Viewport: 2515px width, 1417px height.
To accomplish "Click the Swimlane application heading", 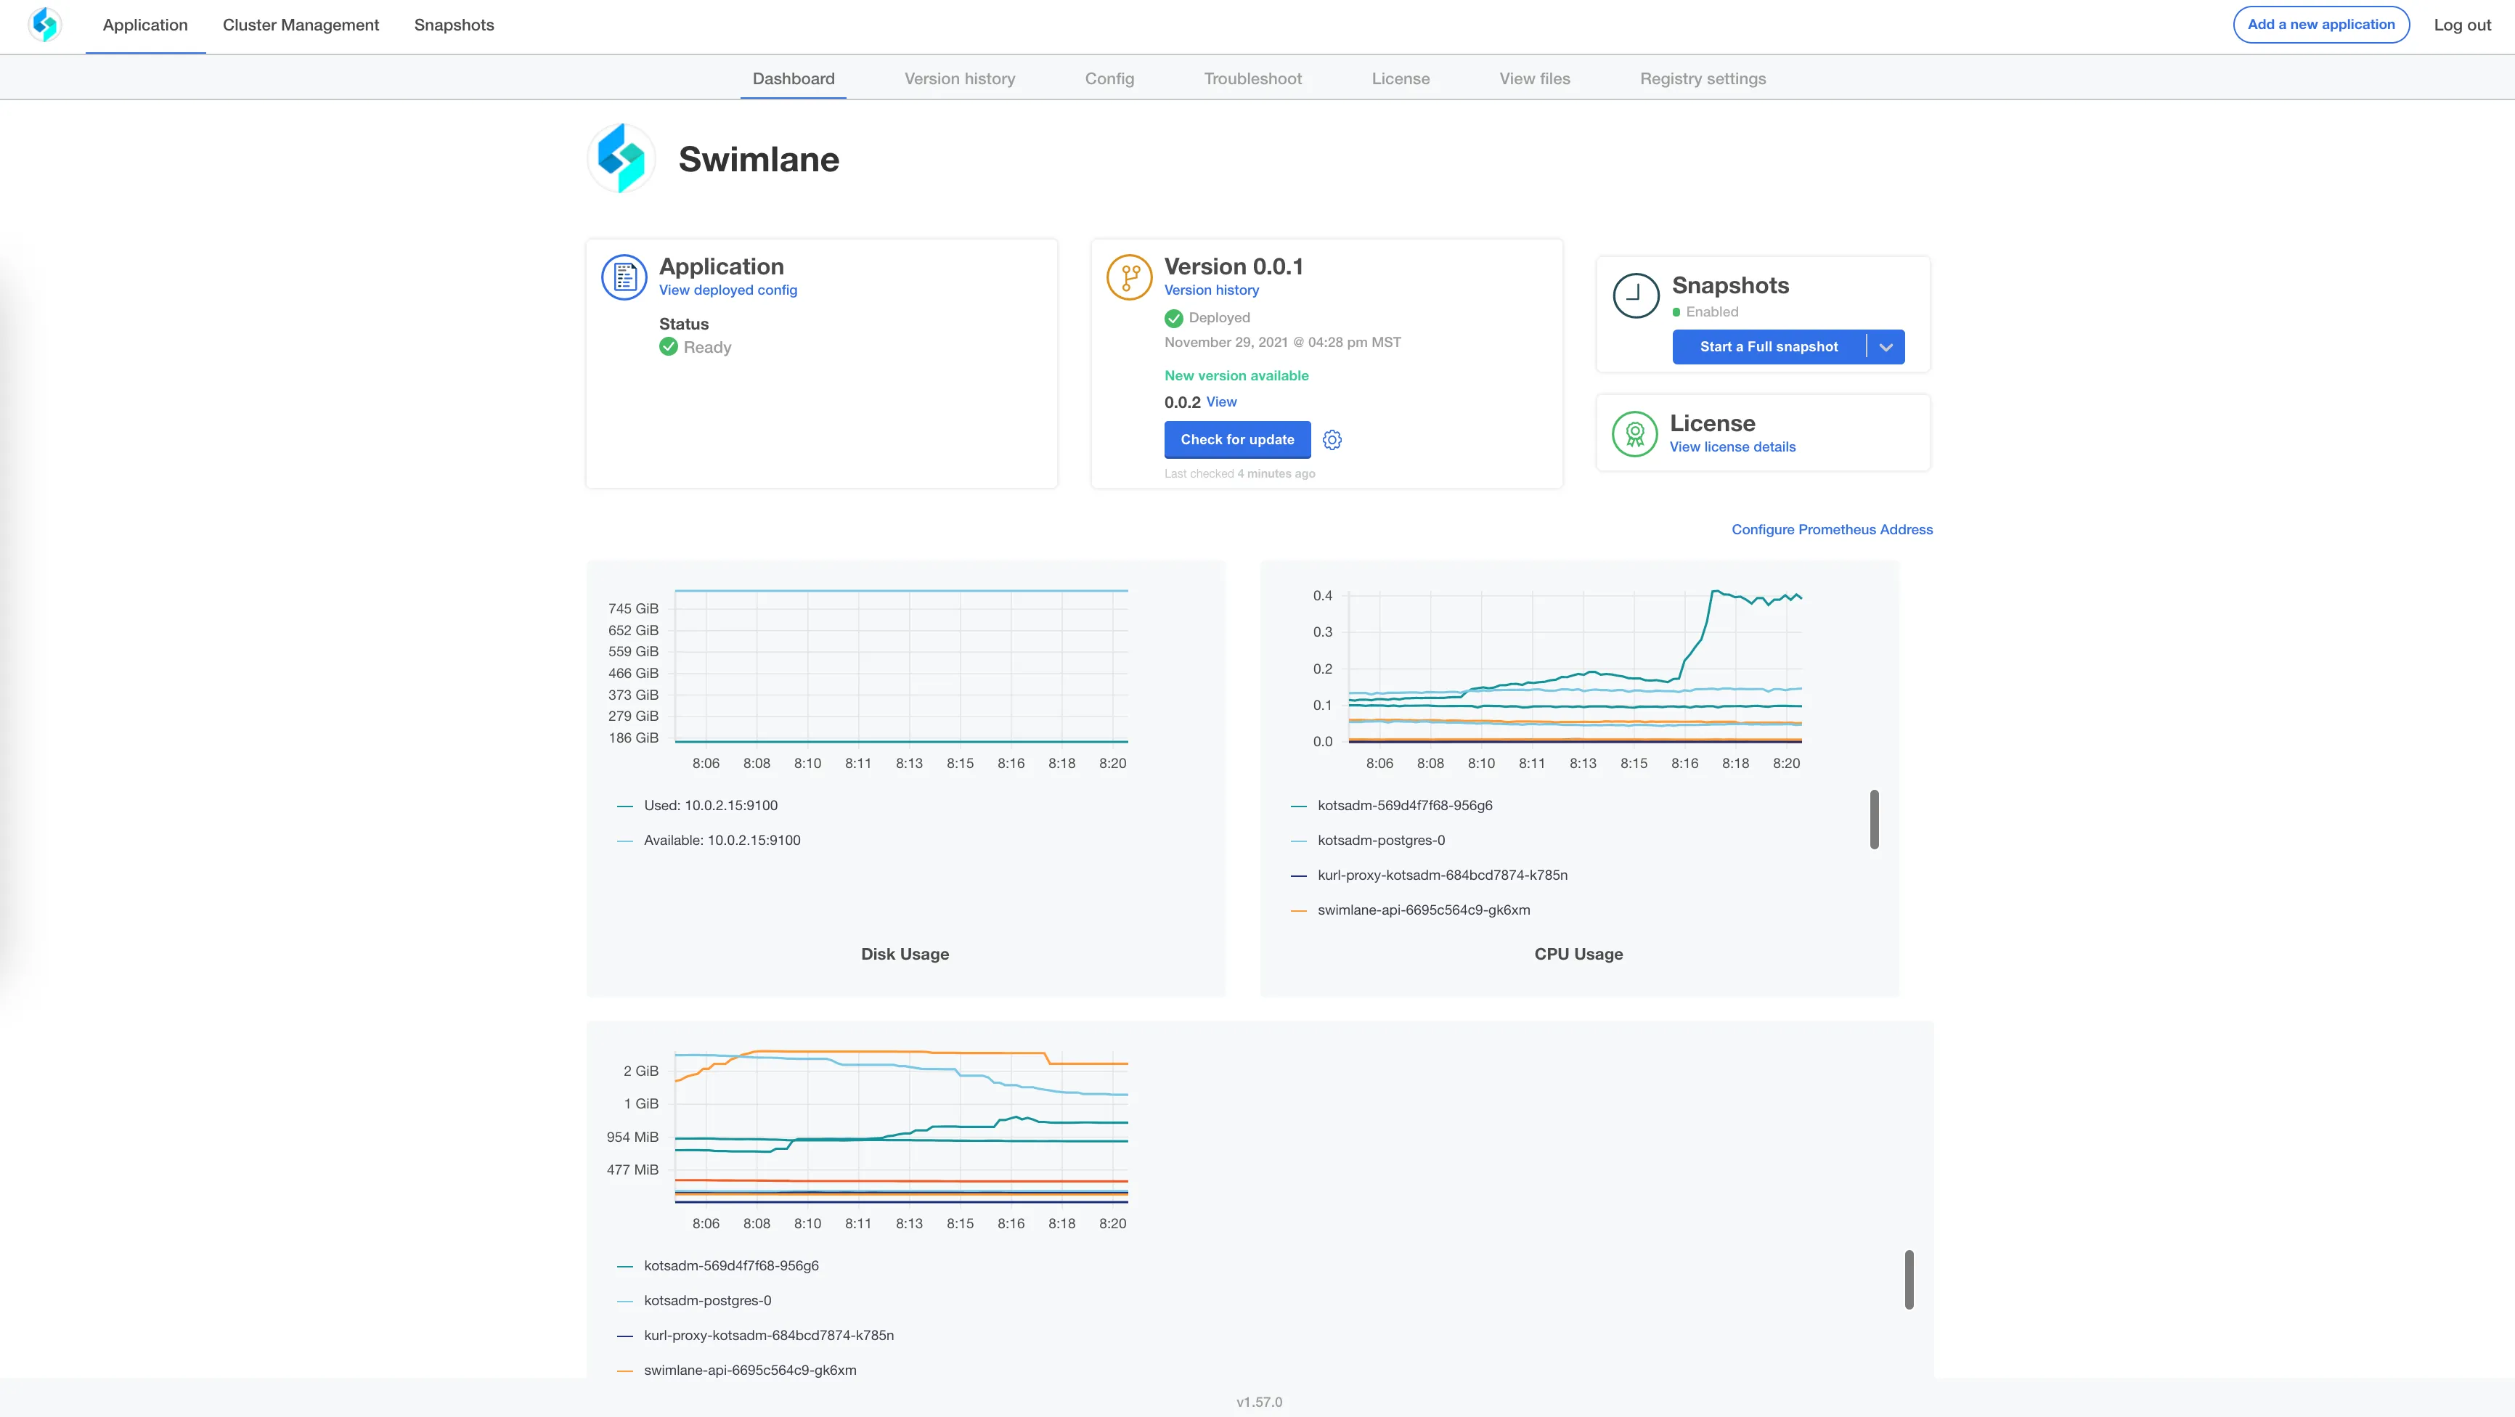I will click(x=759, y=159).
